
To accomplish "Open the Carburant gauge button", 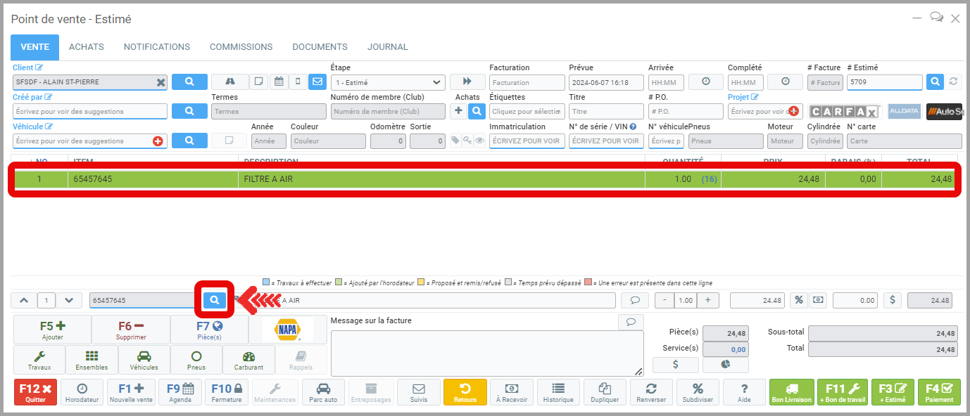I will [x=248, y=360].
